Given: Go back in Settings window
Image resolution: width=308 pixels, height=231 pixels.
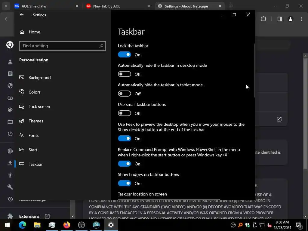Looking at the screenshot, I should coord(22,15).
